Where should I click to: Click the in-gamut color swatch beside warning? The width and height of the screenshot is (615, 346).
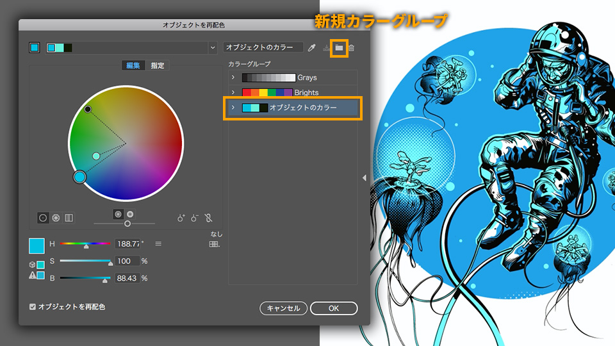pos(41,276)
